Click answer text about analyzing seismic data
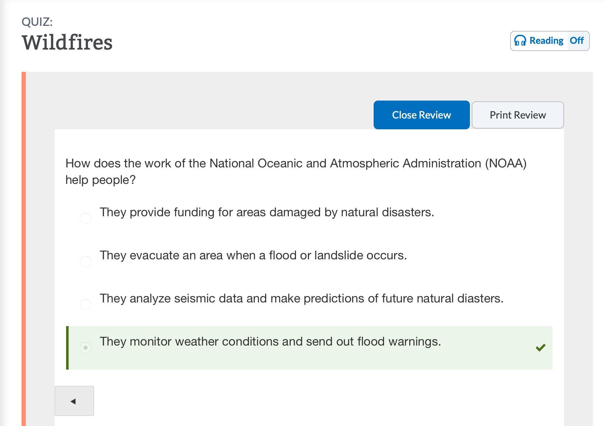Viewport: 605px width, 426px height. 301,298
